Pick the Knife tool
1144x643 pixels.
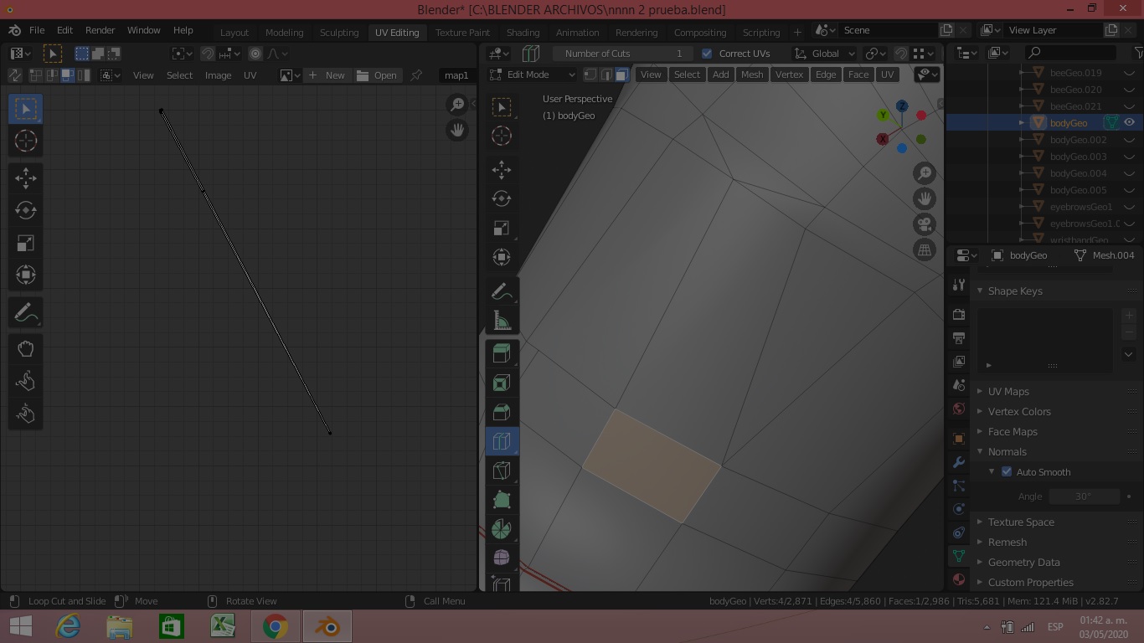point(502,471)
